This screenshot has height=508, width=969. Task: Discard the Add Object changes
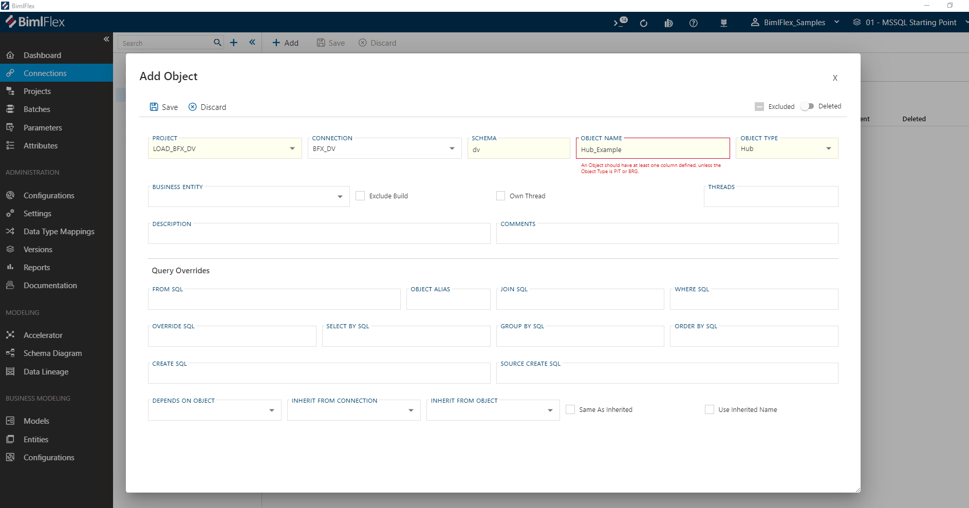point(207,107)
